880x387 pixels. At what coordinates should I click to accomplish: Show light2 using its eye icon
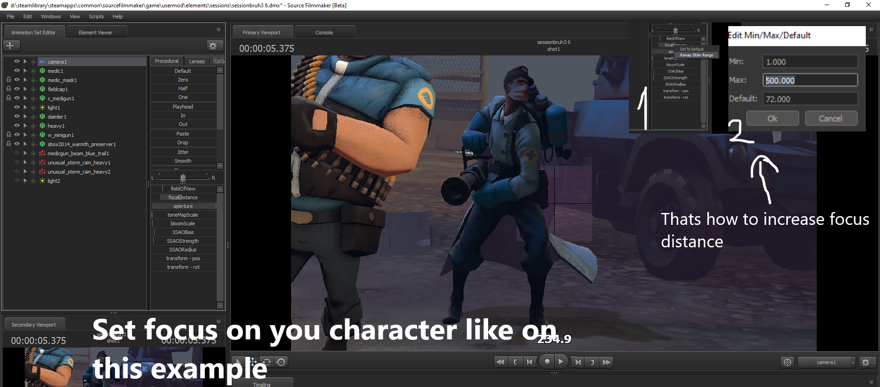point(17,180)
